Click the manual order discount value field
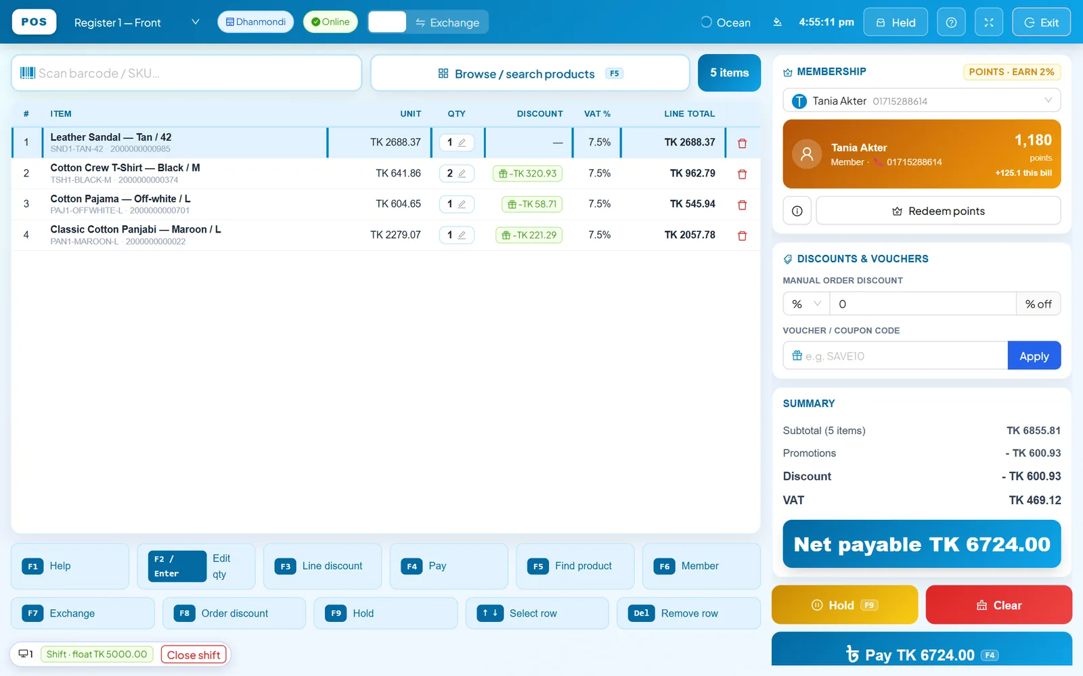The image size is (1083, 676). click(923, 304)
